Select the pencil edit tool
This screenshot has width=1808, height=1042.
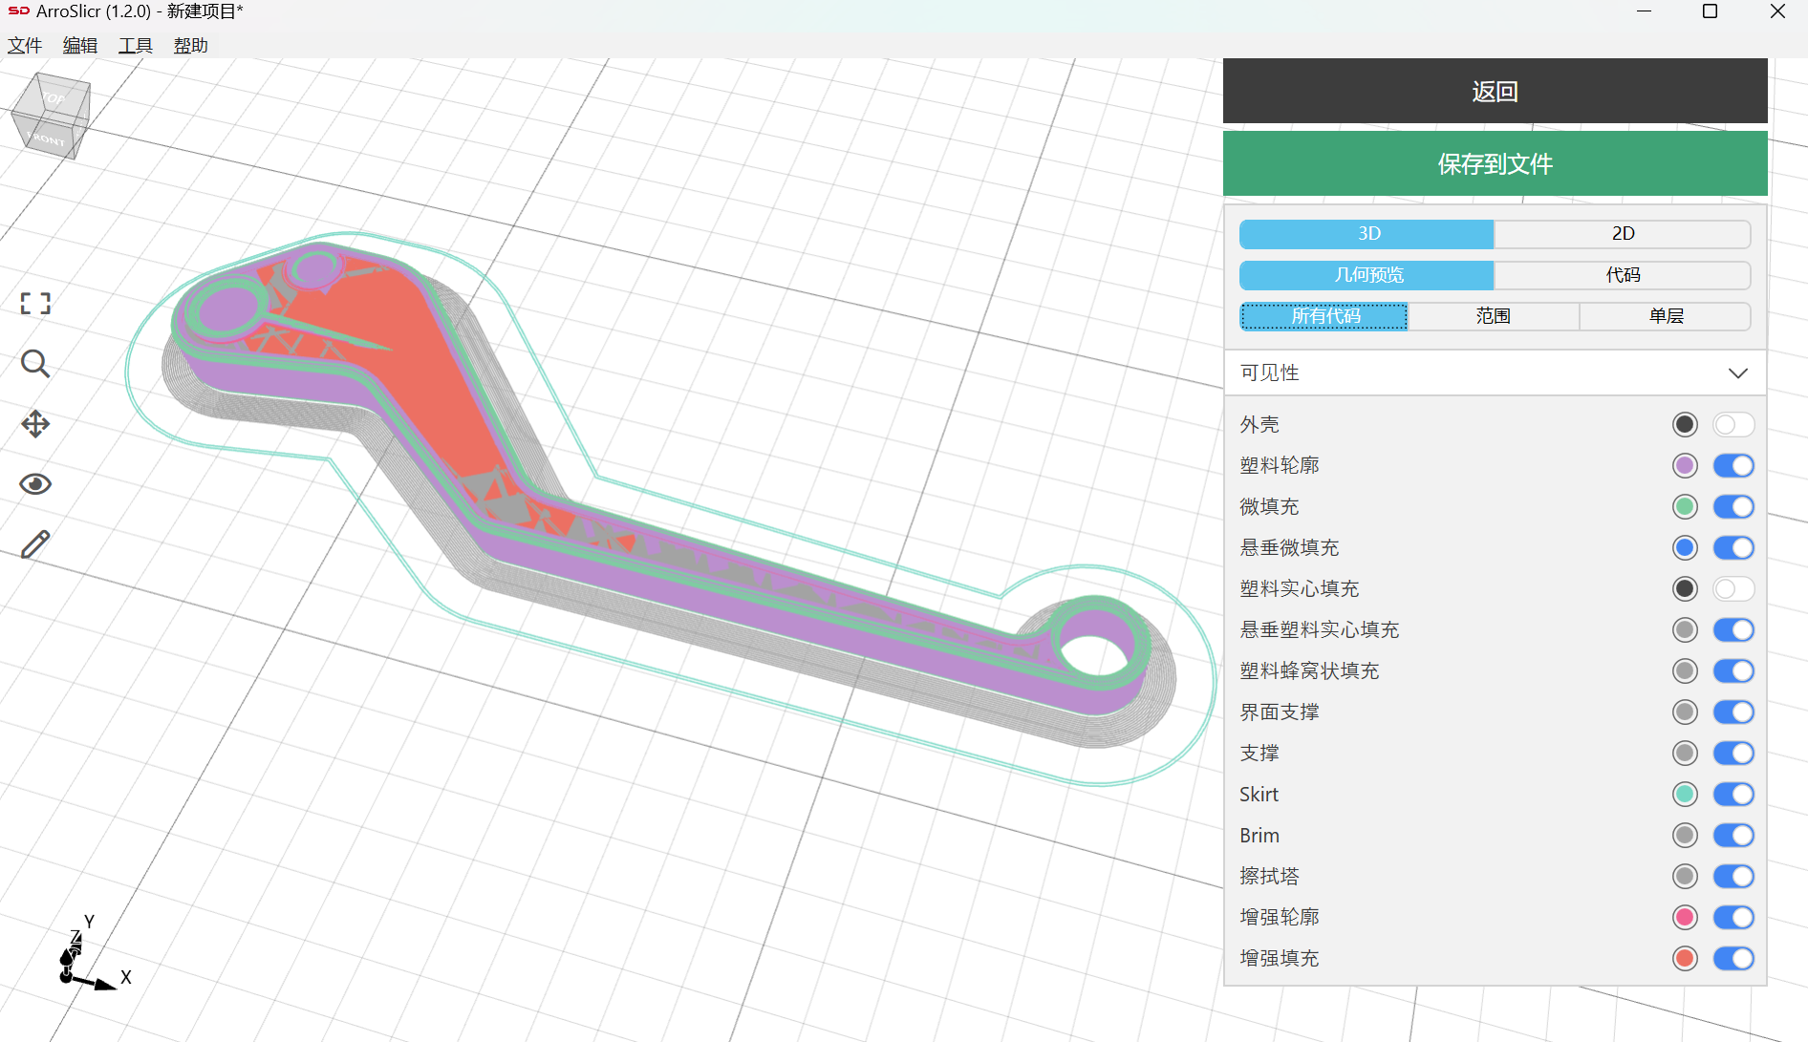pos(35,544)
